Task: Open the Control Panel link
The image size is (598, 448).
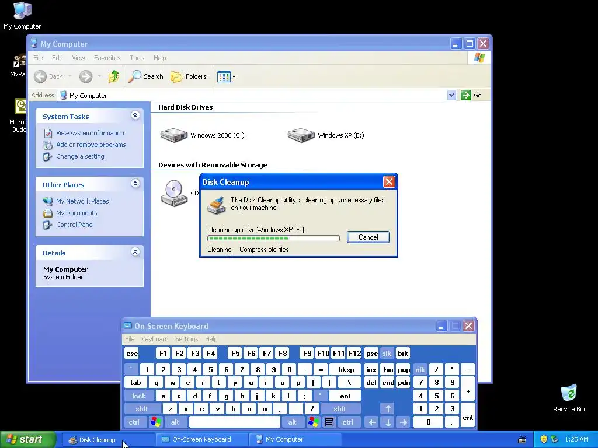Action: click(x=75, y=225)
